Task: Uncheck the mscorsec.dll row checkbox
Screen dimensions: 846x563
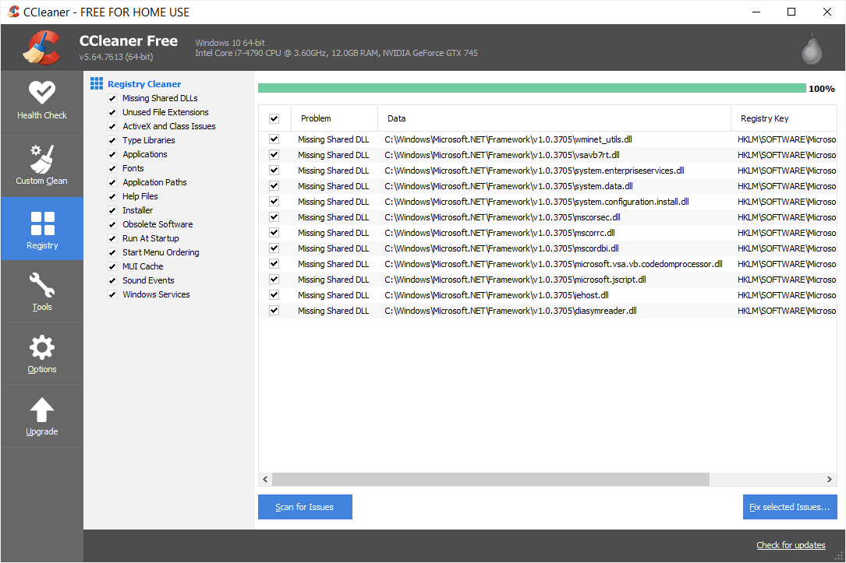Action: pyautogui.click(x=274, y=217)
